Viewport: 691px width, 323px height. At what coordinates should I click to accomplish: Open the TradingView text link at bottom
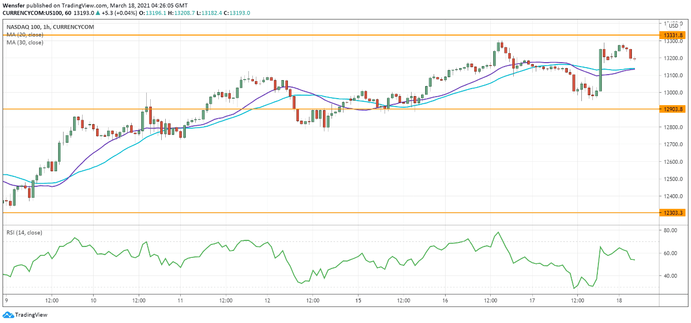(x=31, y=315)
